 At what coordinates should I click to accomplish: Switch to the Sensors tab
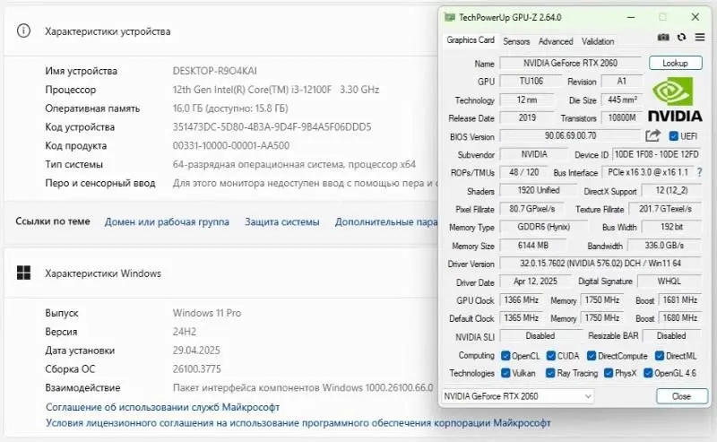(516, 41)
